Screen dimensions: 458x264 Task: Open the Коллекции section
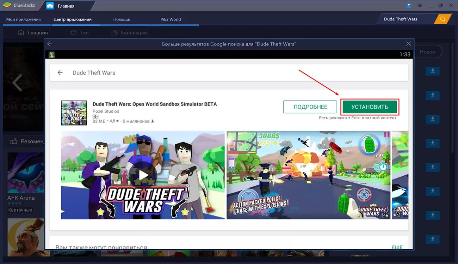coord(129,32)
